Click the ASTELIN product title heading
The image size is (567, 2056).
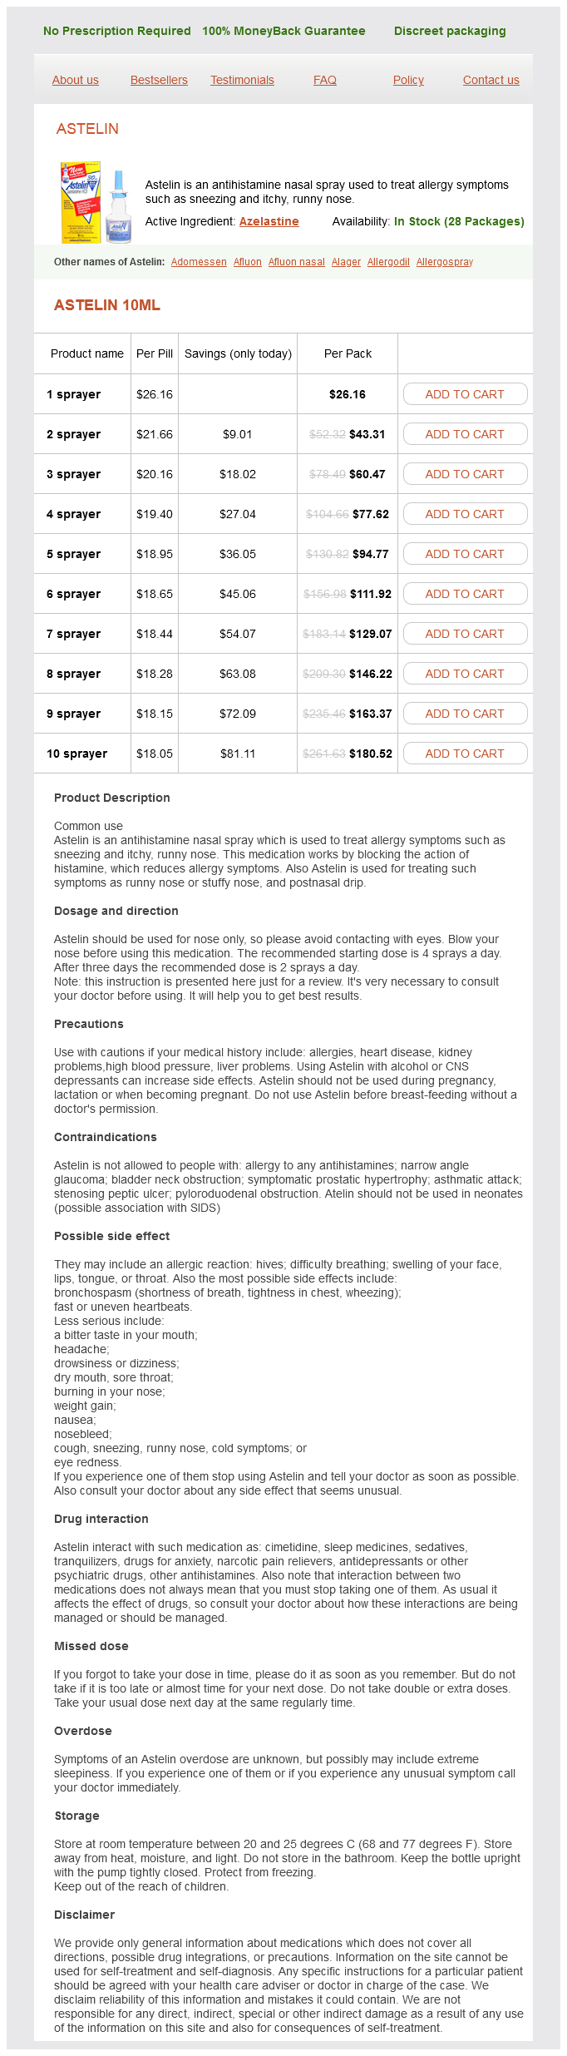(87, 129)
